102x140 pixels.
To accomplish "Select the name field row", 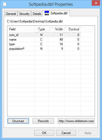I will point(44,40).
